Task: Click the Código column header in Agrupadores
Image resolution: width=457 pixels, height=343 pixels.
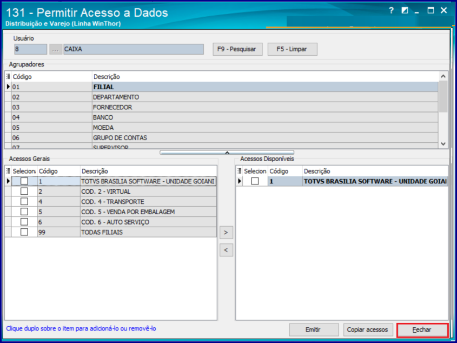Action: 51,77
